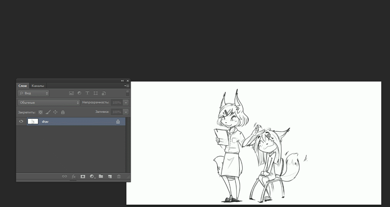This screenshot has height=207, width=390.
Task: Click the Непрозрачность label
Action: (95, 102)
